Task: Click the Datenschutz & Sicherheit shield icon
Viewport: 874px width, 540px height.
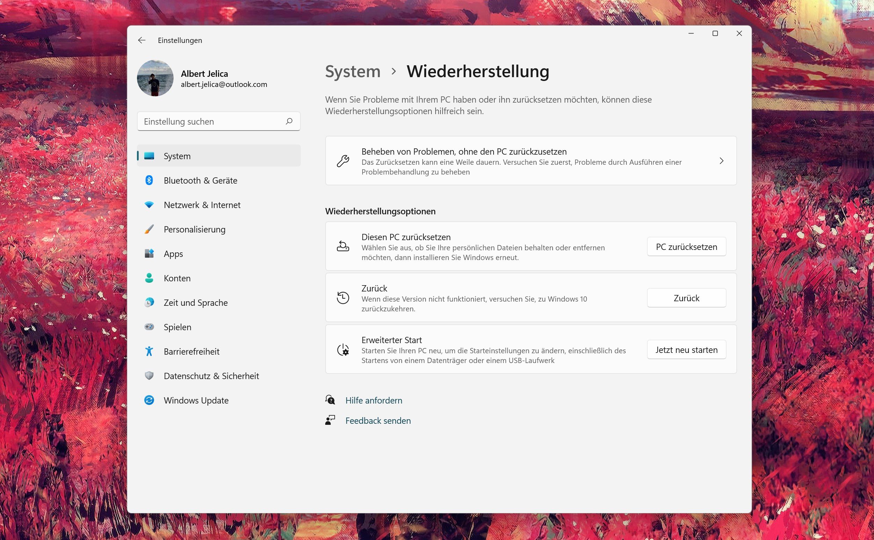Action: [149, 376]
